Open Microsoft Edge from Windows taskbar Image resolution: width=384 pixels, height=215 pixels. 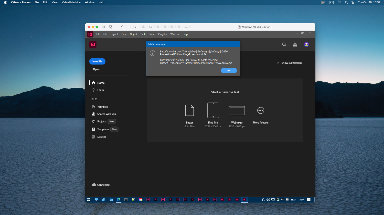tap(119, 200)
